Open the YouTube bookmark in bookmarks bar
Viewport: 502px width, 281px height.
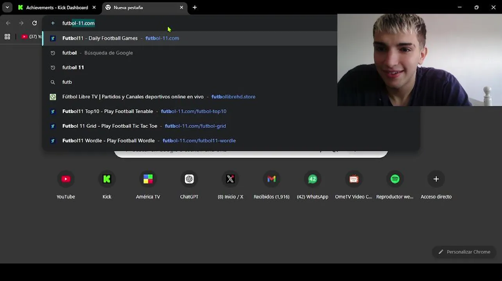click(x=31, y=37)
